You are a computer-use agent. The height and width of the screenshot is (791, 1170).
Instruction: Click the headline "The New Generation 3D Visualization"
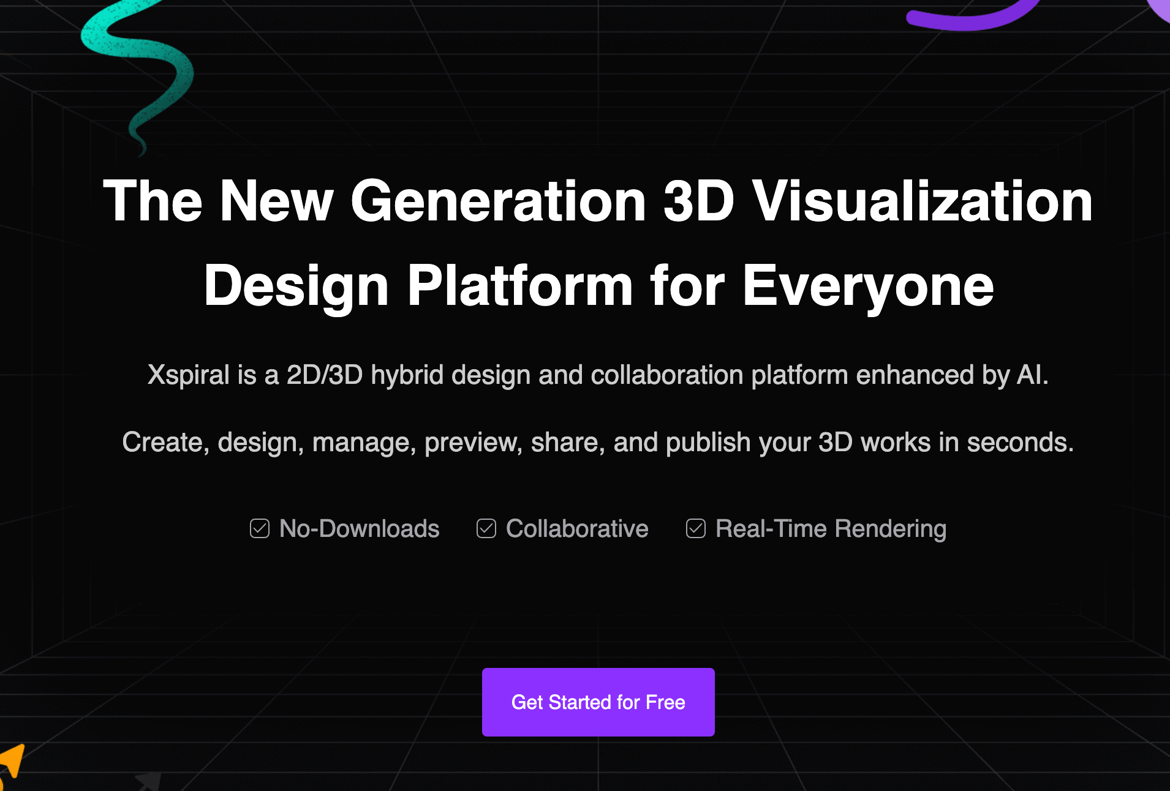point(598,201)
